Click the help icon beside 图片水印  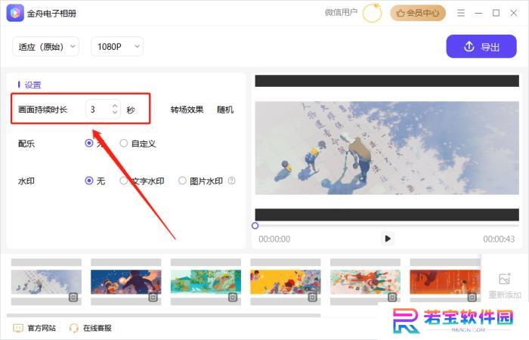[232, 181]
